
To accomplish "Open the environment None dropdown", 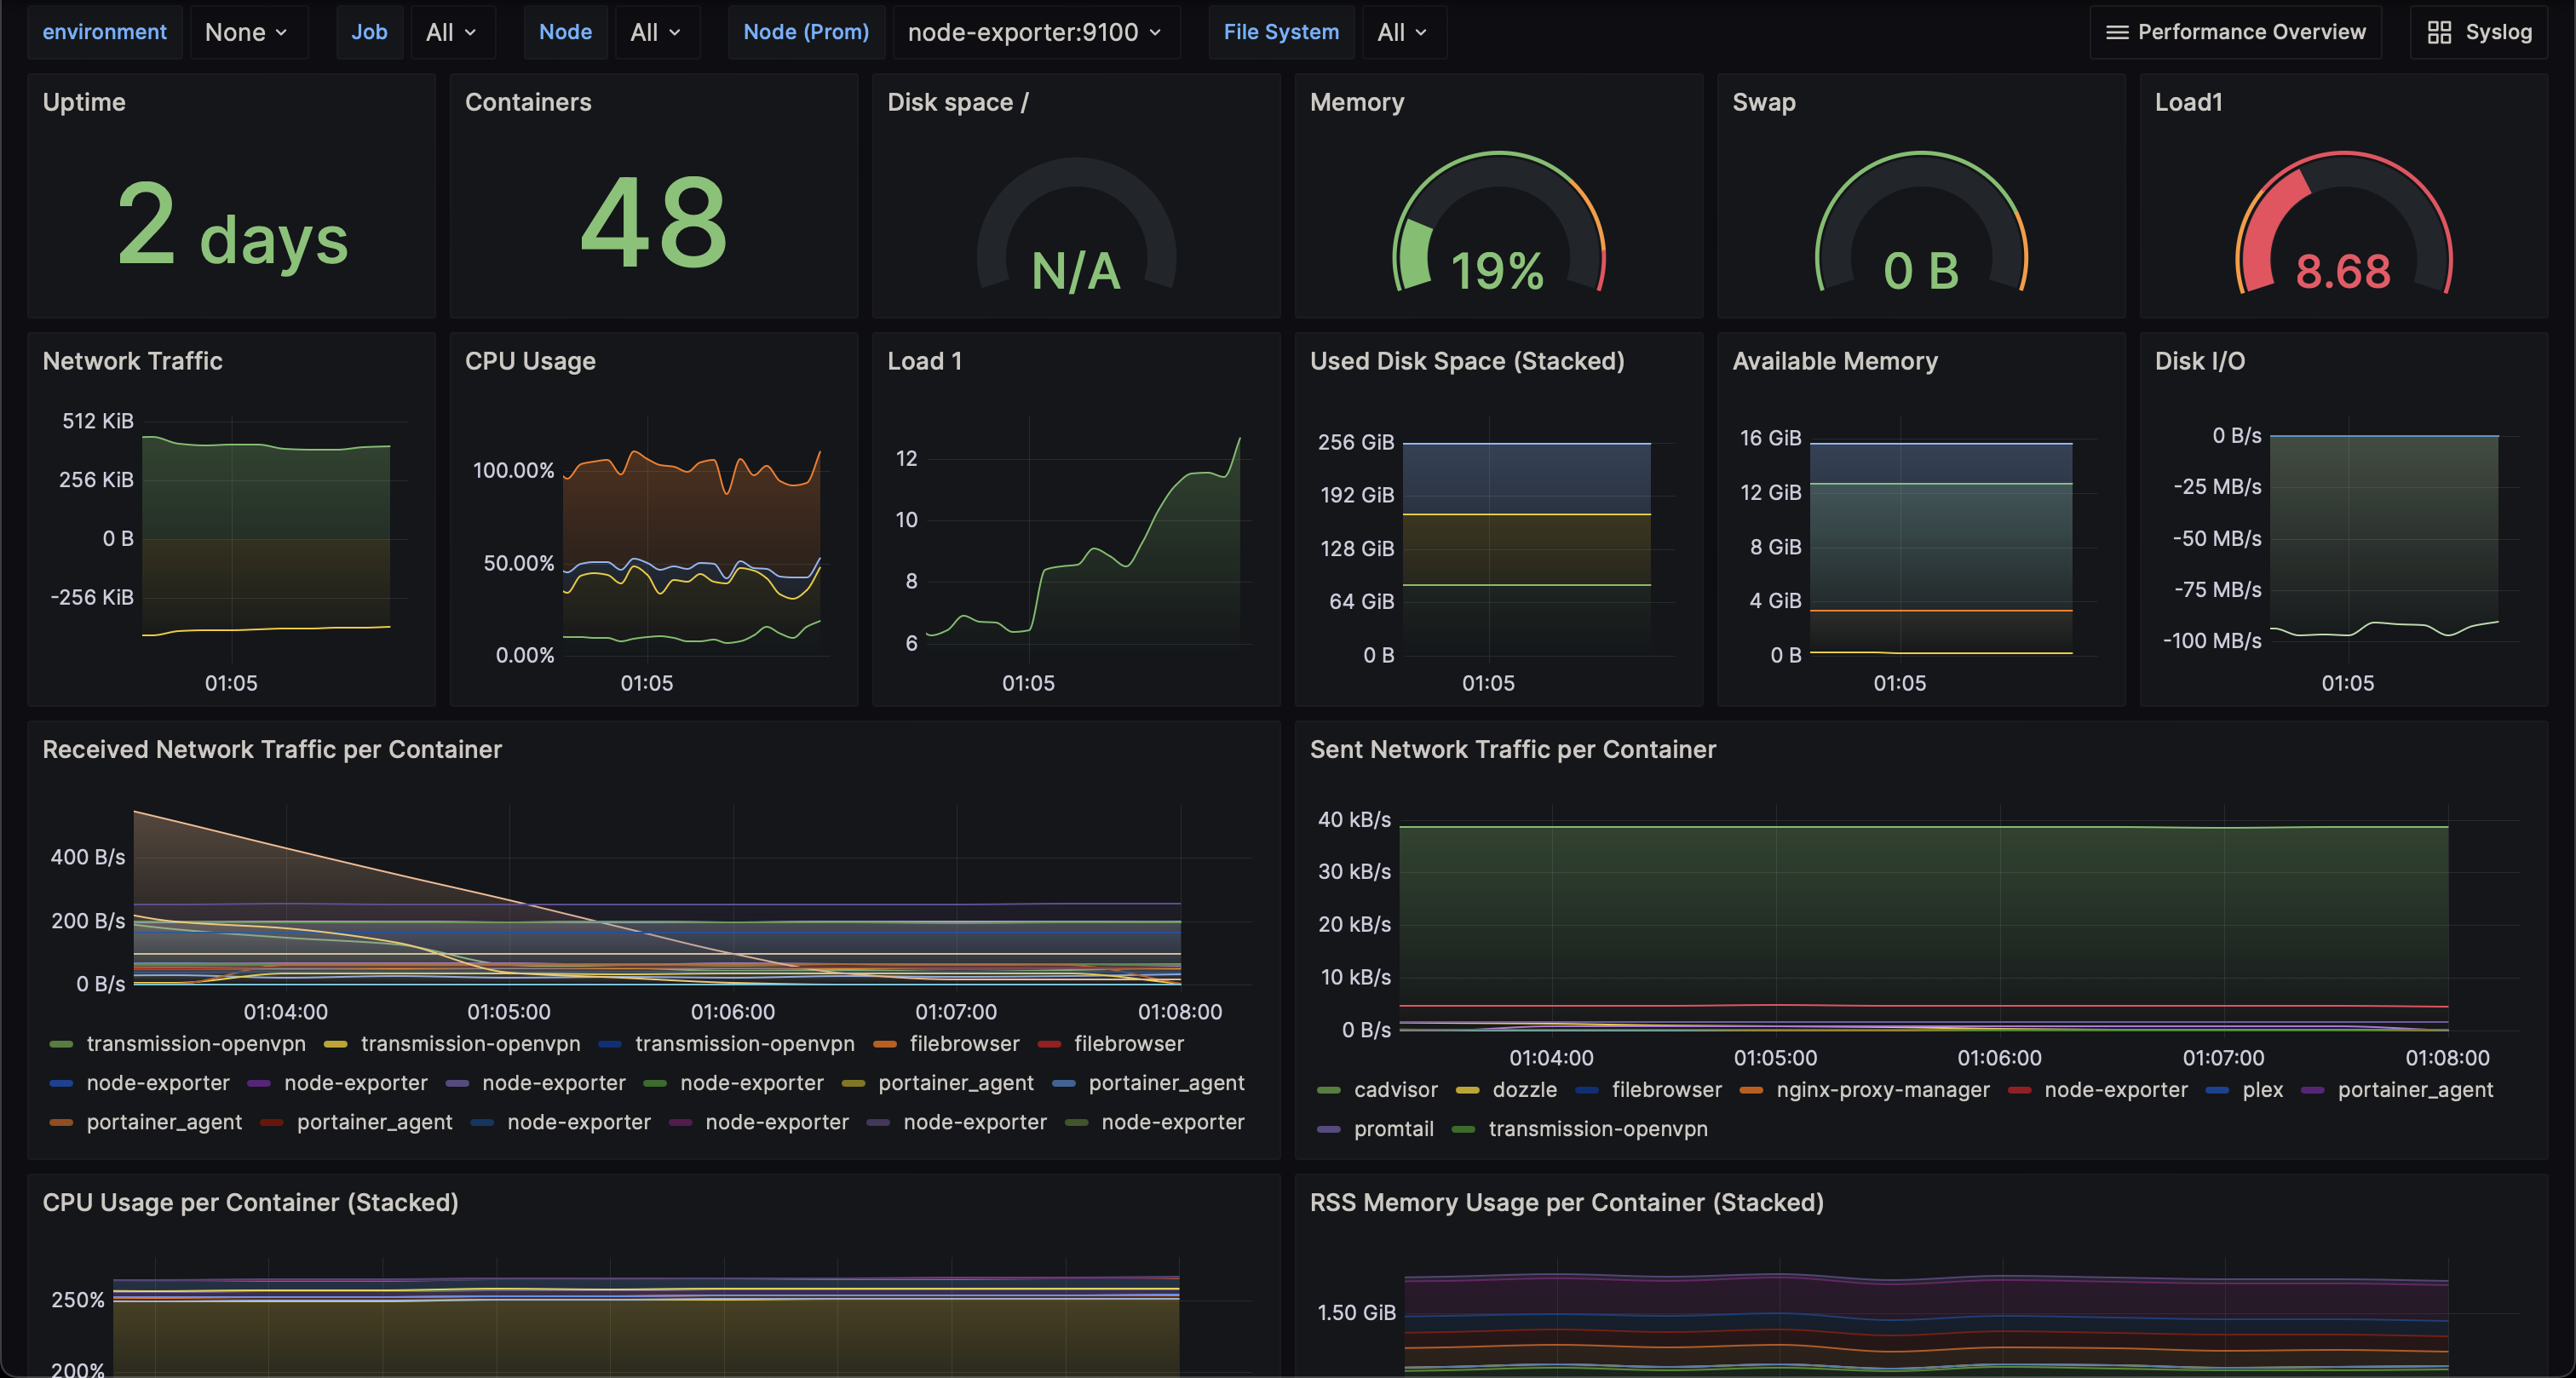I will pos(246,32).
